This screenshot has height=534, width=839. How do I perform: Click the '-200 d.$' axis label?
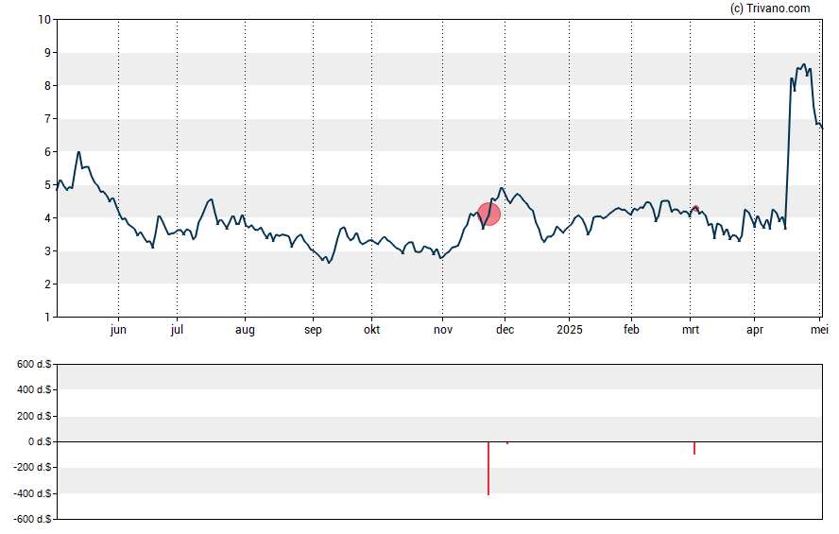(33, 468)
